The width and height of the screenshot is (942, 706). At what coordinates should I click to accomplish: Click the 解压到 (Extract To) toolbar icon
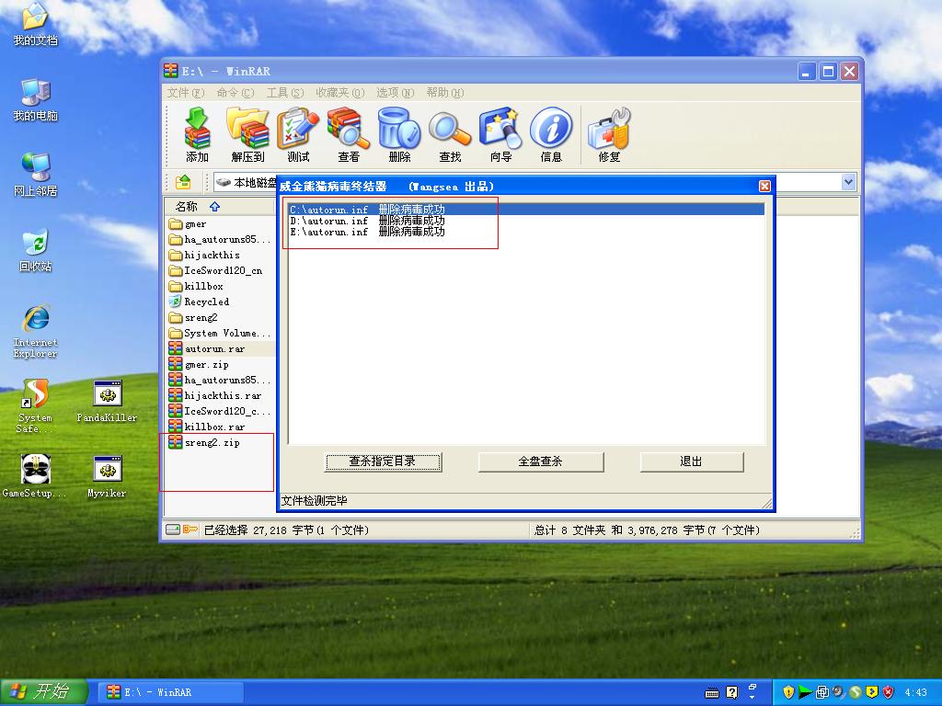247,134
